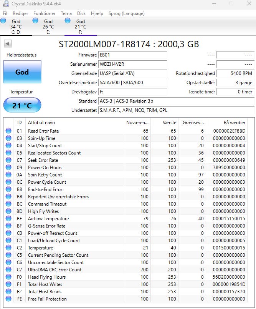Click raw value 000015150015
256x309 pixels.
tap(229, 219)
